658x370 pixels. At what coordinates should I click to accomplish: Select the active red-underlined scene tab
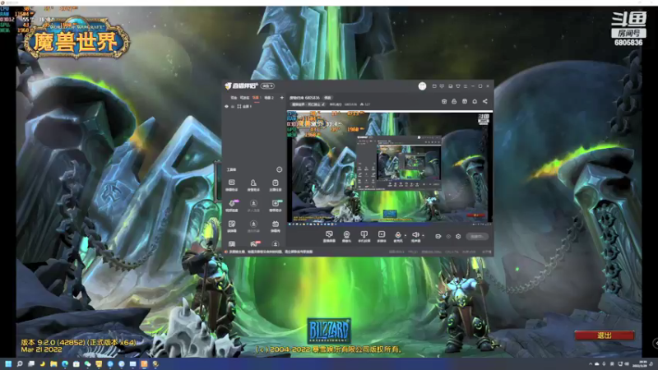[x=256, y=97]
